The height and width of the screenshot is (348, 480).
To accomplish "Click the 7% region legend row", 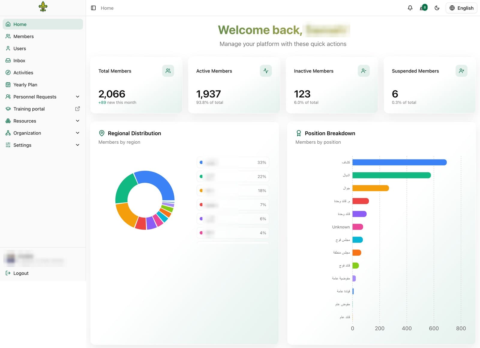I will click(x=233, y=205).
